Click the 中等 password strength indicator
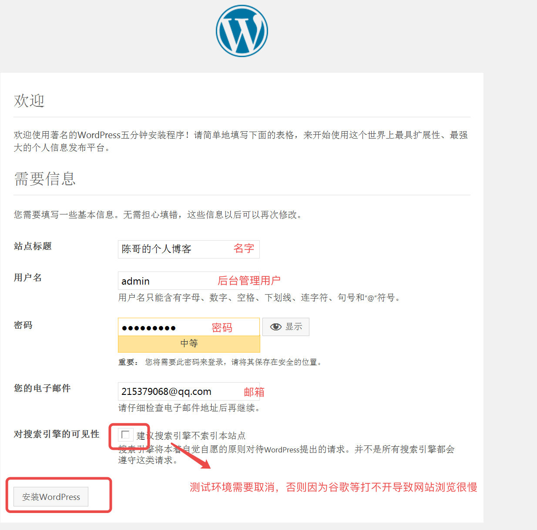537x530 pixels. click(189, 344)
